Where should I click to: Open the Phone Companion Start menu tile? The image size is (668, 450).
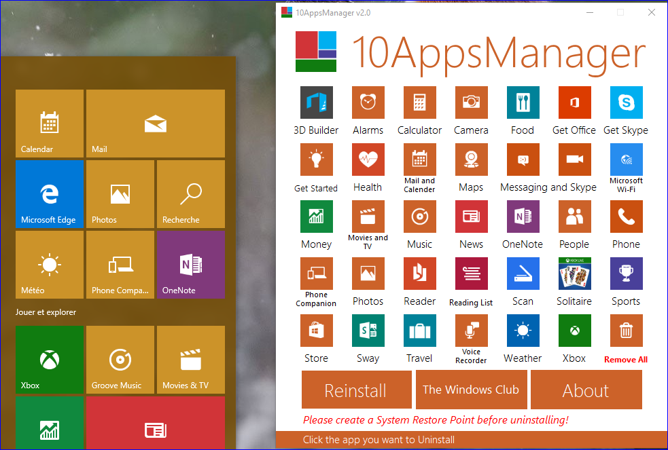[120, 265]
